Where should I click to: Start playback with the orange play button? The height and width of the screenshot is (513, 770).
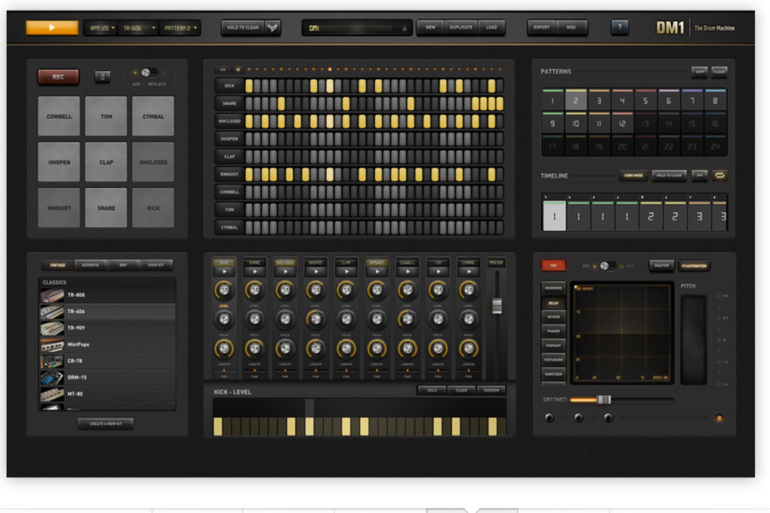51,27
